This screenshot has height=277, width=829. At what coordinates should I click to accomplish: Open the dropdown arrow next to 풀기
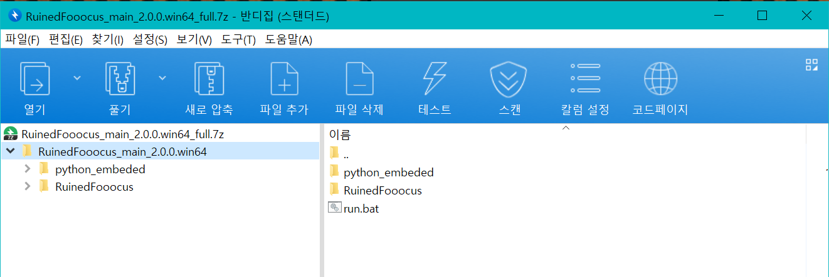click(162, 78)
